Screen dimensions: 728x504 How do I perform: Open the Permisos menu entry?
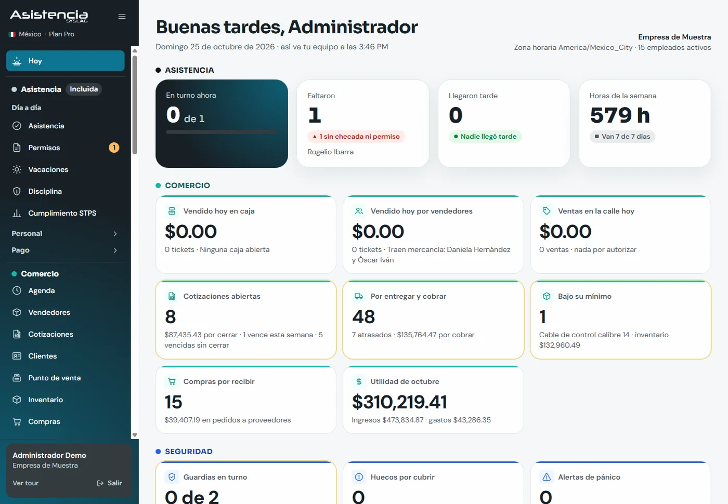pos(66,148)
